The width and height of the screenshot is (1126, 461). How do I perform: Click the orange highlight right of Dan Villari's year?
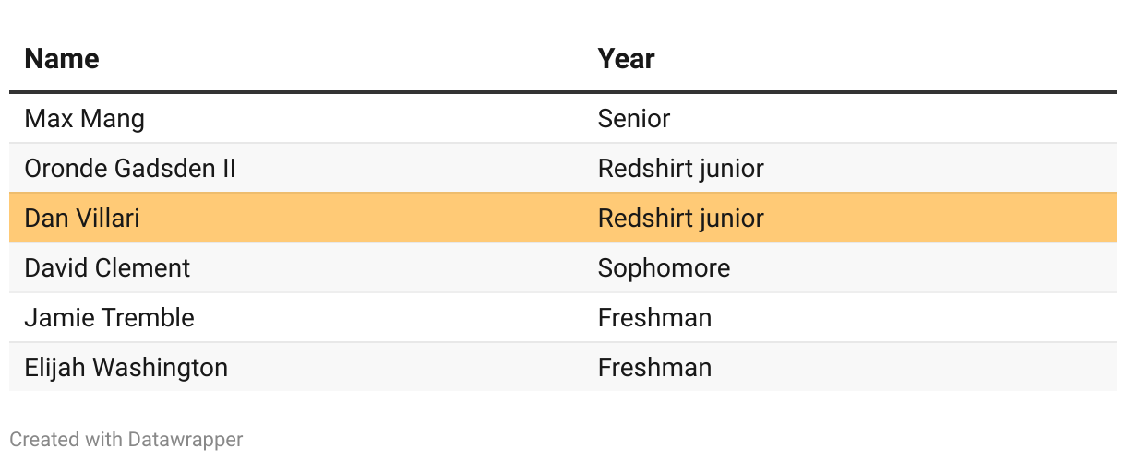[x=941, y=219]
